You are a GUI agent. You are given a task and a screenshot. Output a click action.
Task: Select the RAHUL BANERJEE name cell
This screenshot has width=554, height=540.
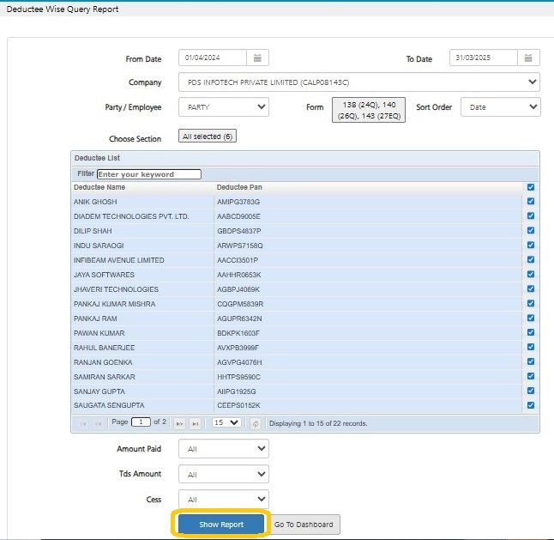click(x=142, y=348)
